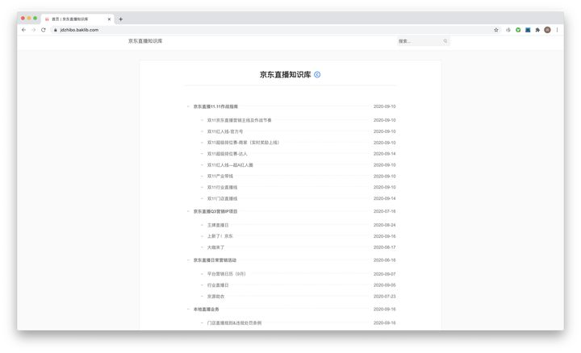Click the date 2020-07-23 beside 京源助农
Viewport: 581px width, 353px height.
tap(384, 297)
